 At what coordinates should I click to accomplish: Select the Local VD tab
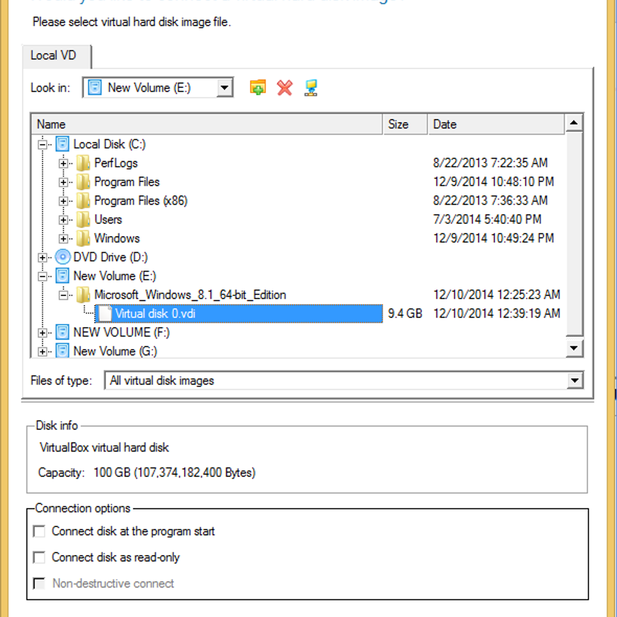pos(54,56)
